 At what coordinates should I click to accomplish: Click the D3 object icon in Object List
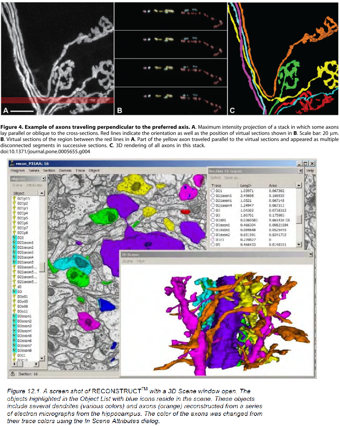15,292
